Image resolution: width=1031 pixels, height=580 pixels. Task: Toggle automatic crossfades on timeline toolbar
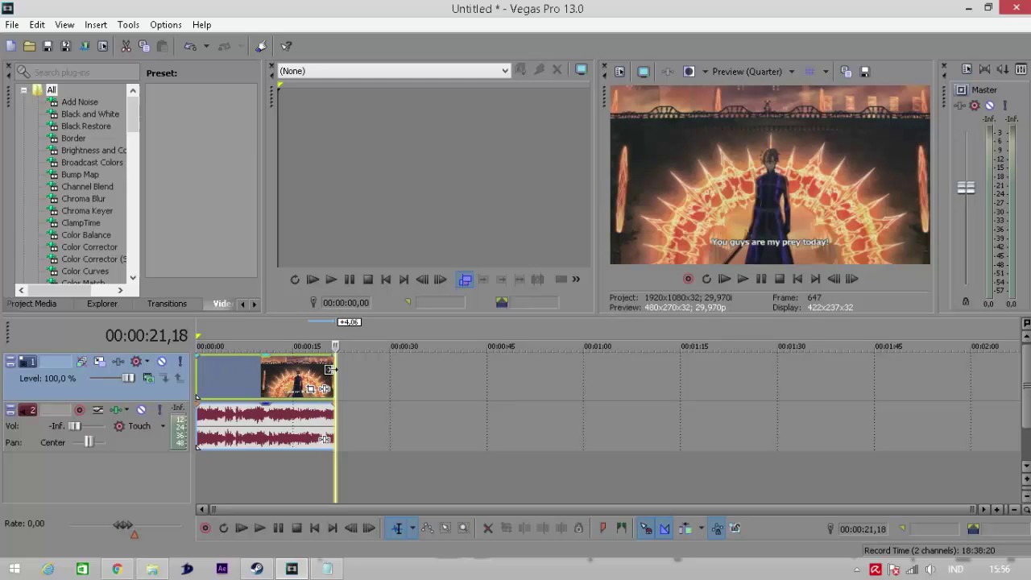665,528
